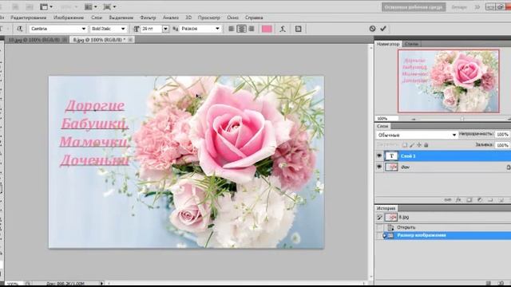The height and width of the screenshot is (287, 511).
Task: Expand the screen mode dropdown arrow
Action: click(x=114, y=6)
